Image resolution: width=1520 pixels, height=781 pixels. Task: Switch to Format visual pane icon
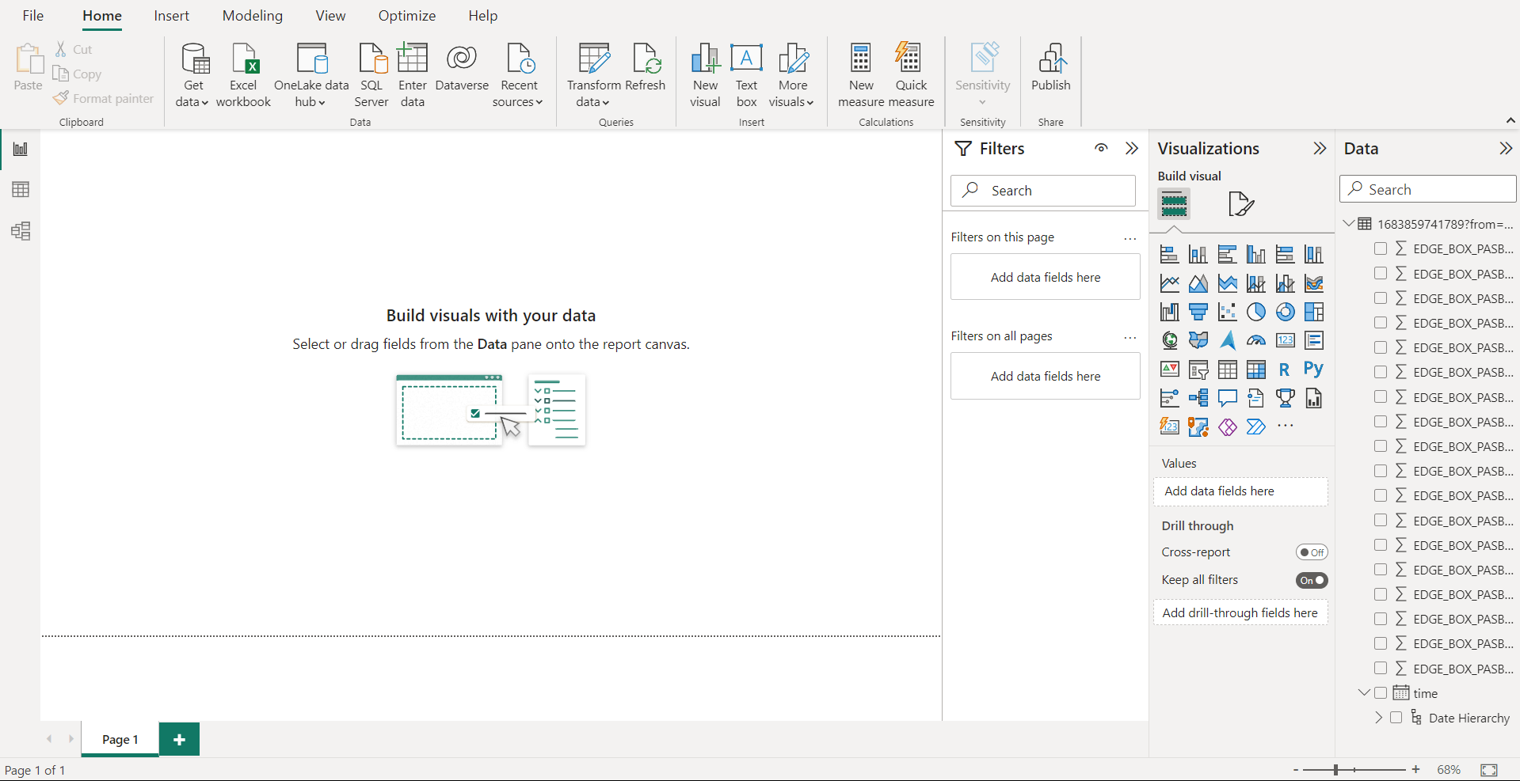coord(1240,204)
